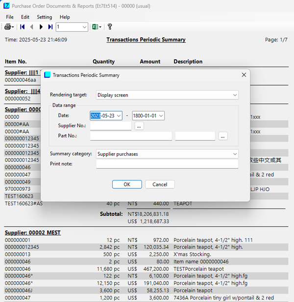This screenshot has height=302, width=294.
Task: Advance to the next page arrow
Action: point(41,27)
